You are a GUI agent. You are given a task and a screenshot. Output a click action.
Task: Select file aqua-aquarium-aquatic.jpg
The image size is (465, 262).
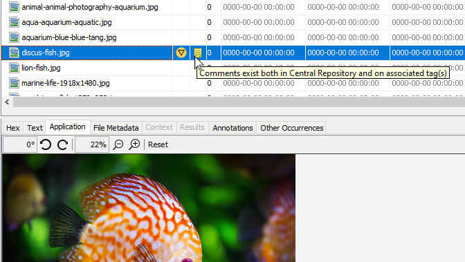coord(66,22)
